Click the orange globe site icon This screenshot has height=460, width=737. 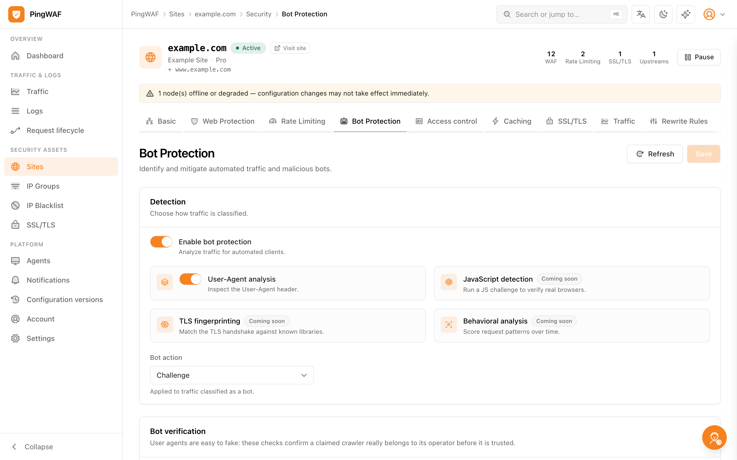[150, 57]
